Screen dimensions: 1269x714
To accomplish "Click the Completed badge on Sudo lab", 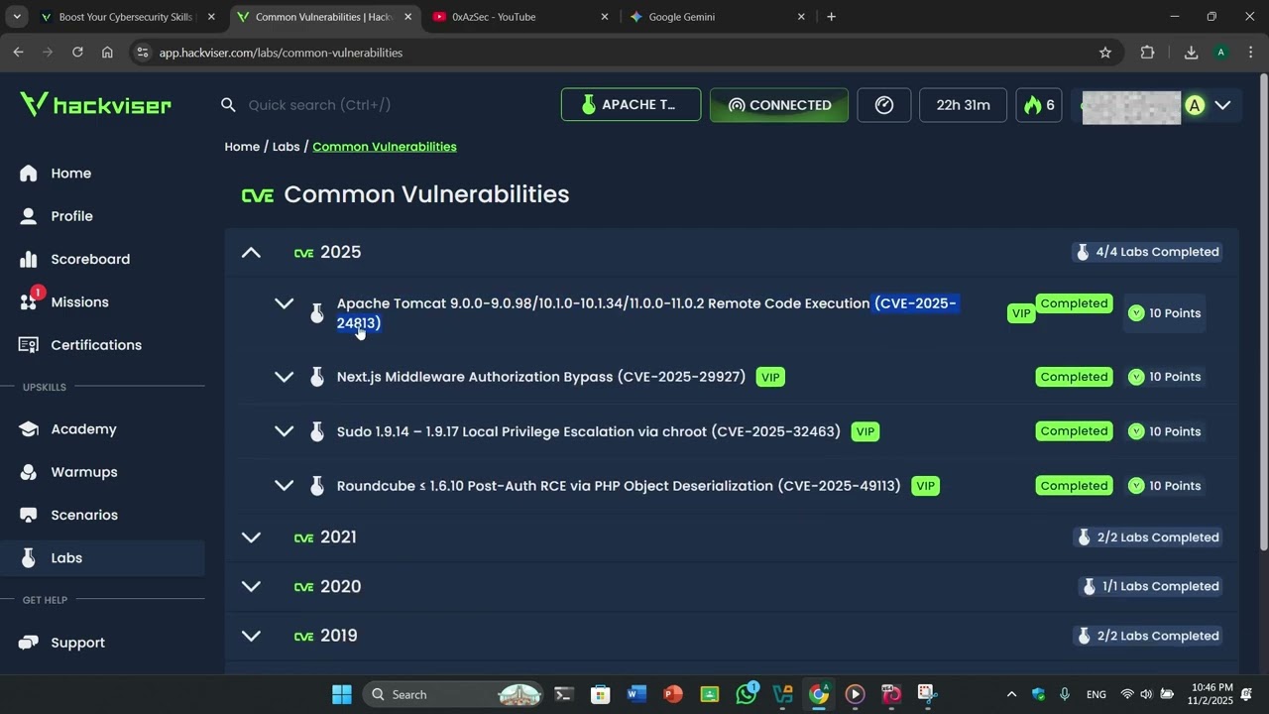I will (1074, 431).
